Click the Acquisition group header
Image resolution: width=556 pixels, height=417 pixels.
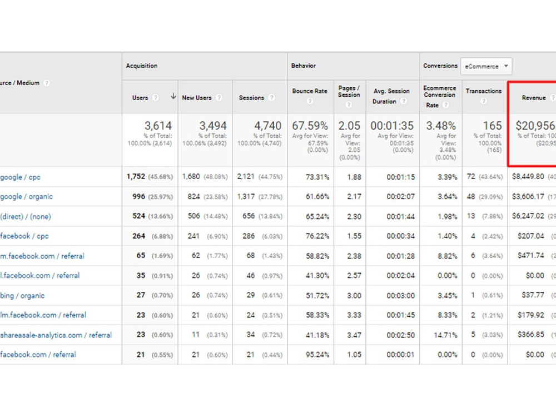pos(141,66)
